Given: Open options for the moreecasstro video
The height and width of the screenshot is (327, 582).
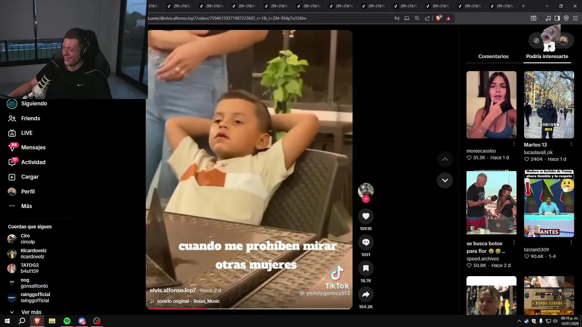Looking at the screenshot, I should click(514, 144).
